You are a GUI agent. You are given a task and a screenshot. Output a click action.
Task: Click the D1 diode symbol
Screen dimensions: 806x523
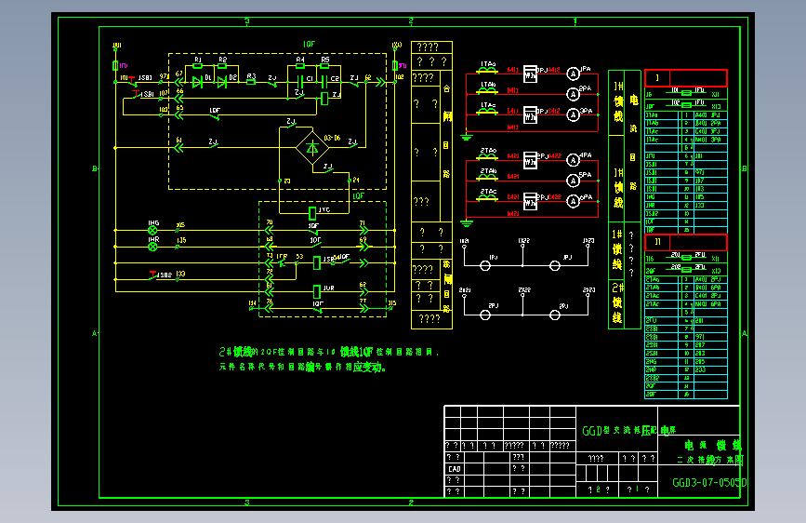click(197, 82)
